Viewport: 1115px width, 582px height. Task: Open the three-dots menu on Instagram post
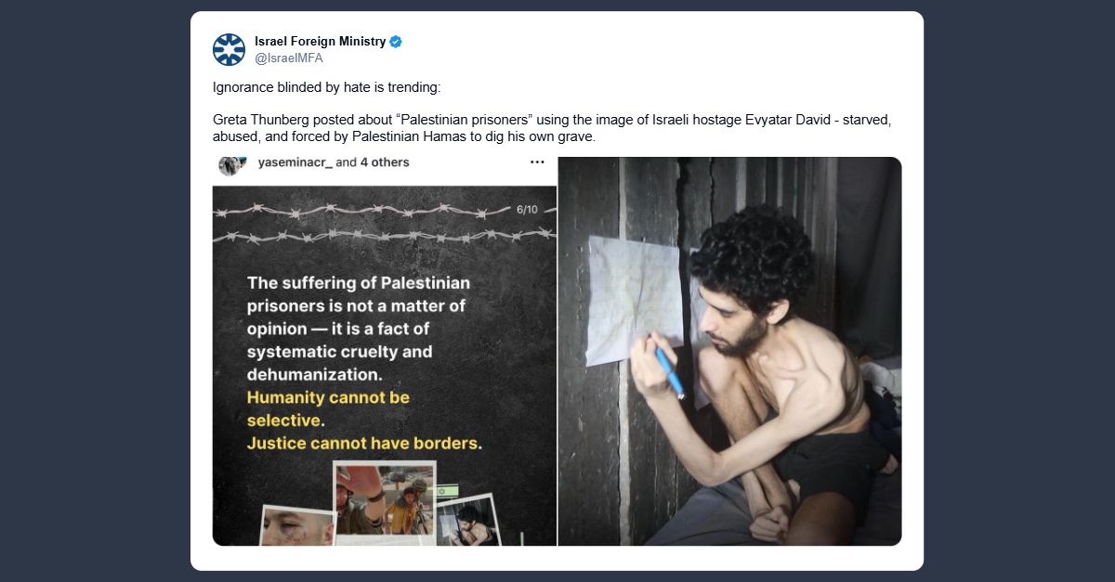pyautogui.click(x=537, y=162)
